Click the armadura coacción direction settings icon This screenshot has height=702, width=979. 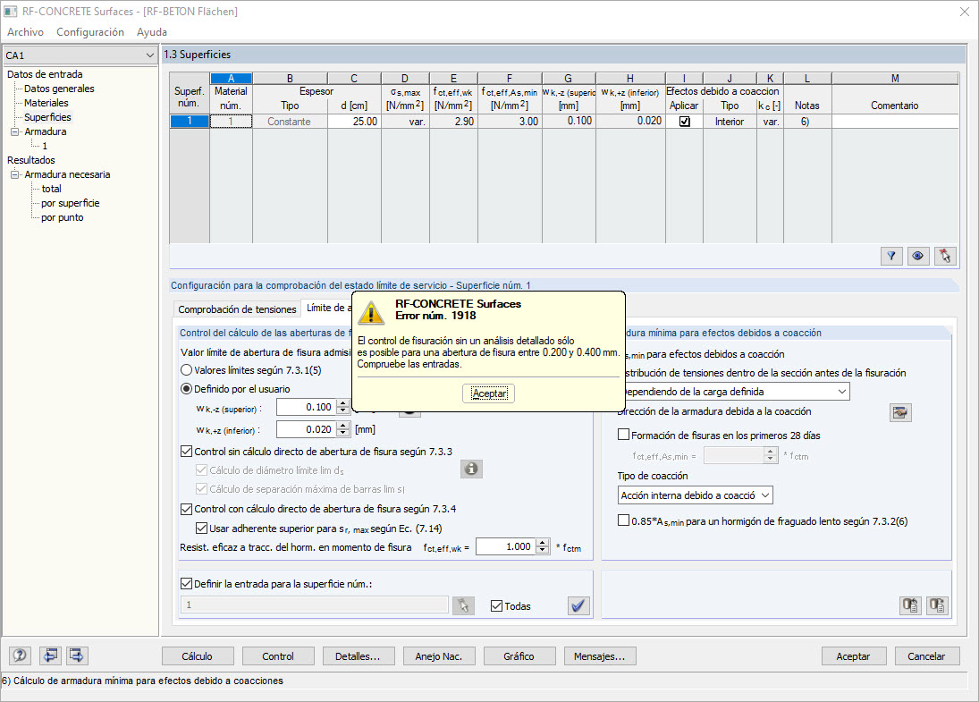tap(899, 412)
